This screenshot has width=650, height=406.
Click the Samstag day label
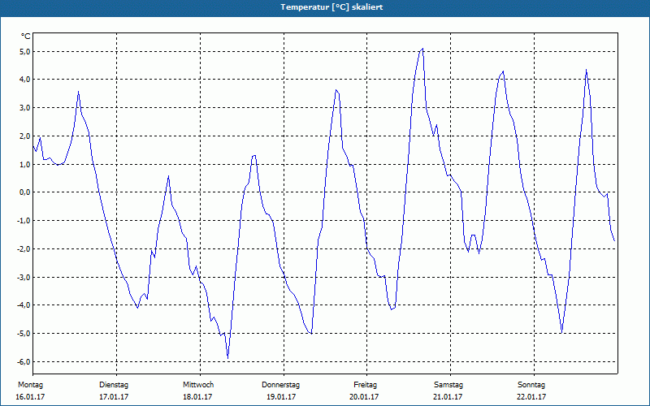coord(448,385)
